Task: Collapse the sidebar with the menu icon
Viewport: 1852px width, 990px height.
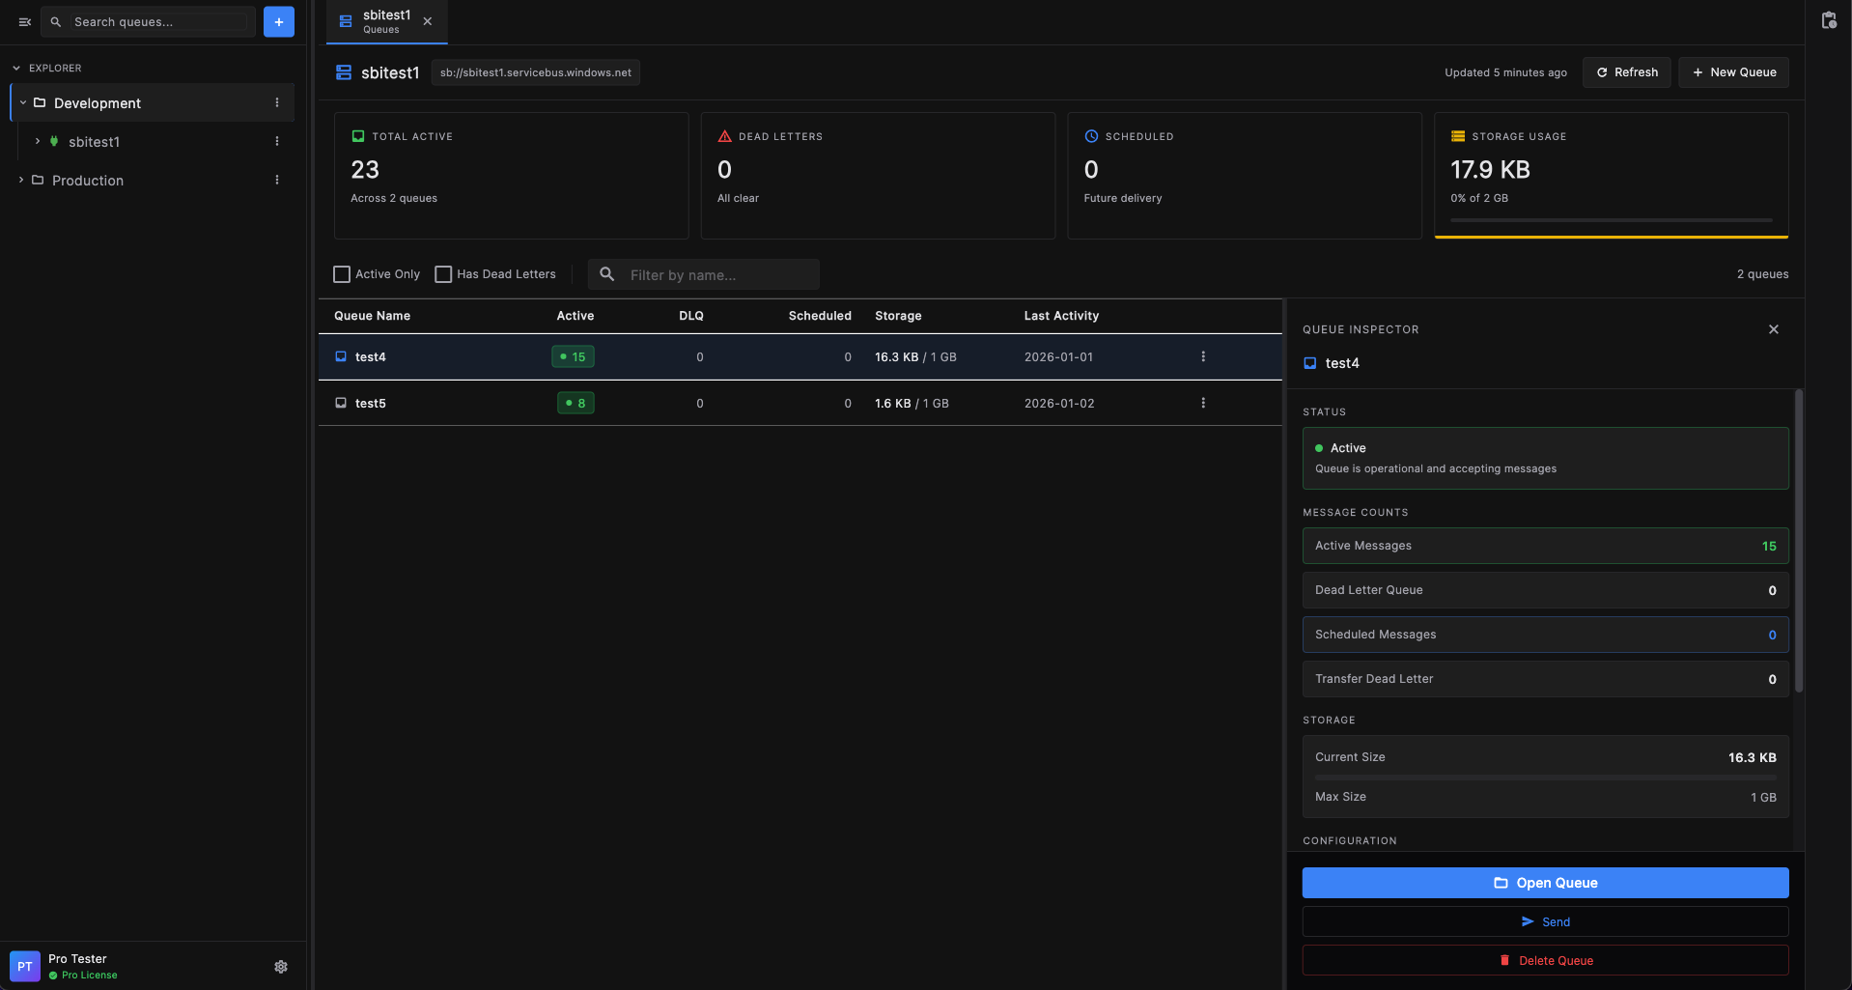Action: click(25, 21)
